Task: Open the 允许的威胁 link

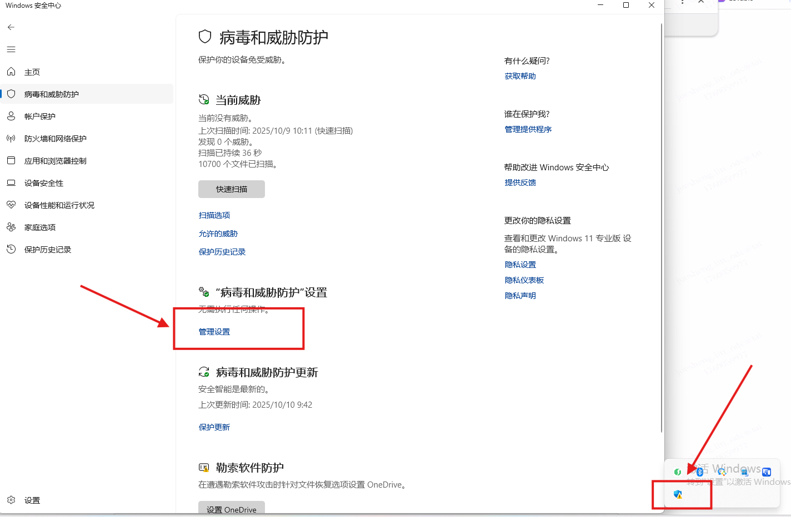Action: (x=218, y=234)
